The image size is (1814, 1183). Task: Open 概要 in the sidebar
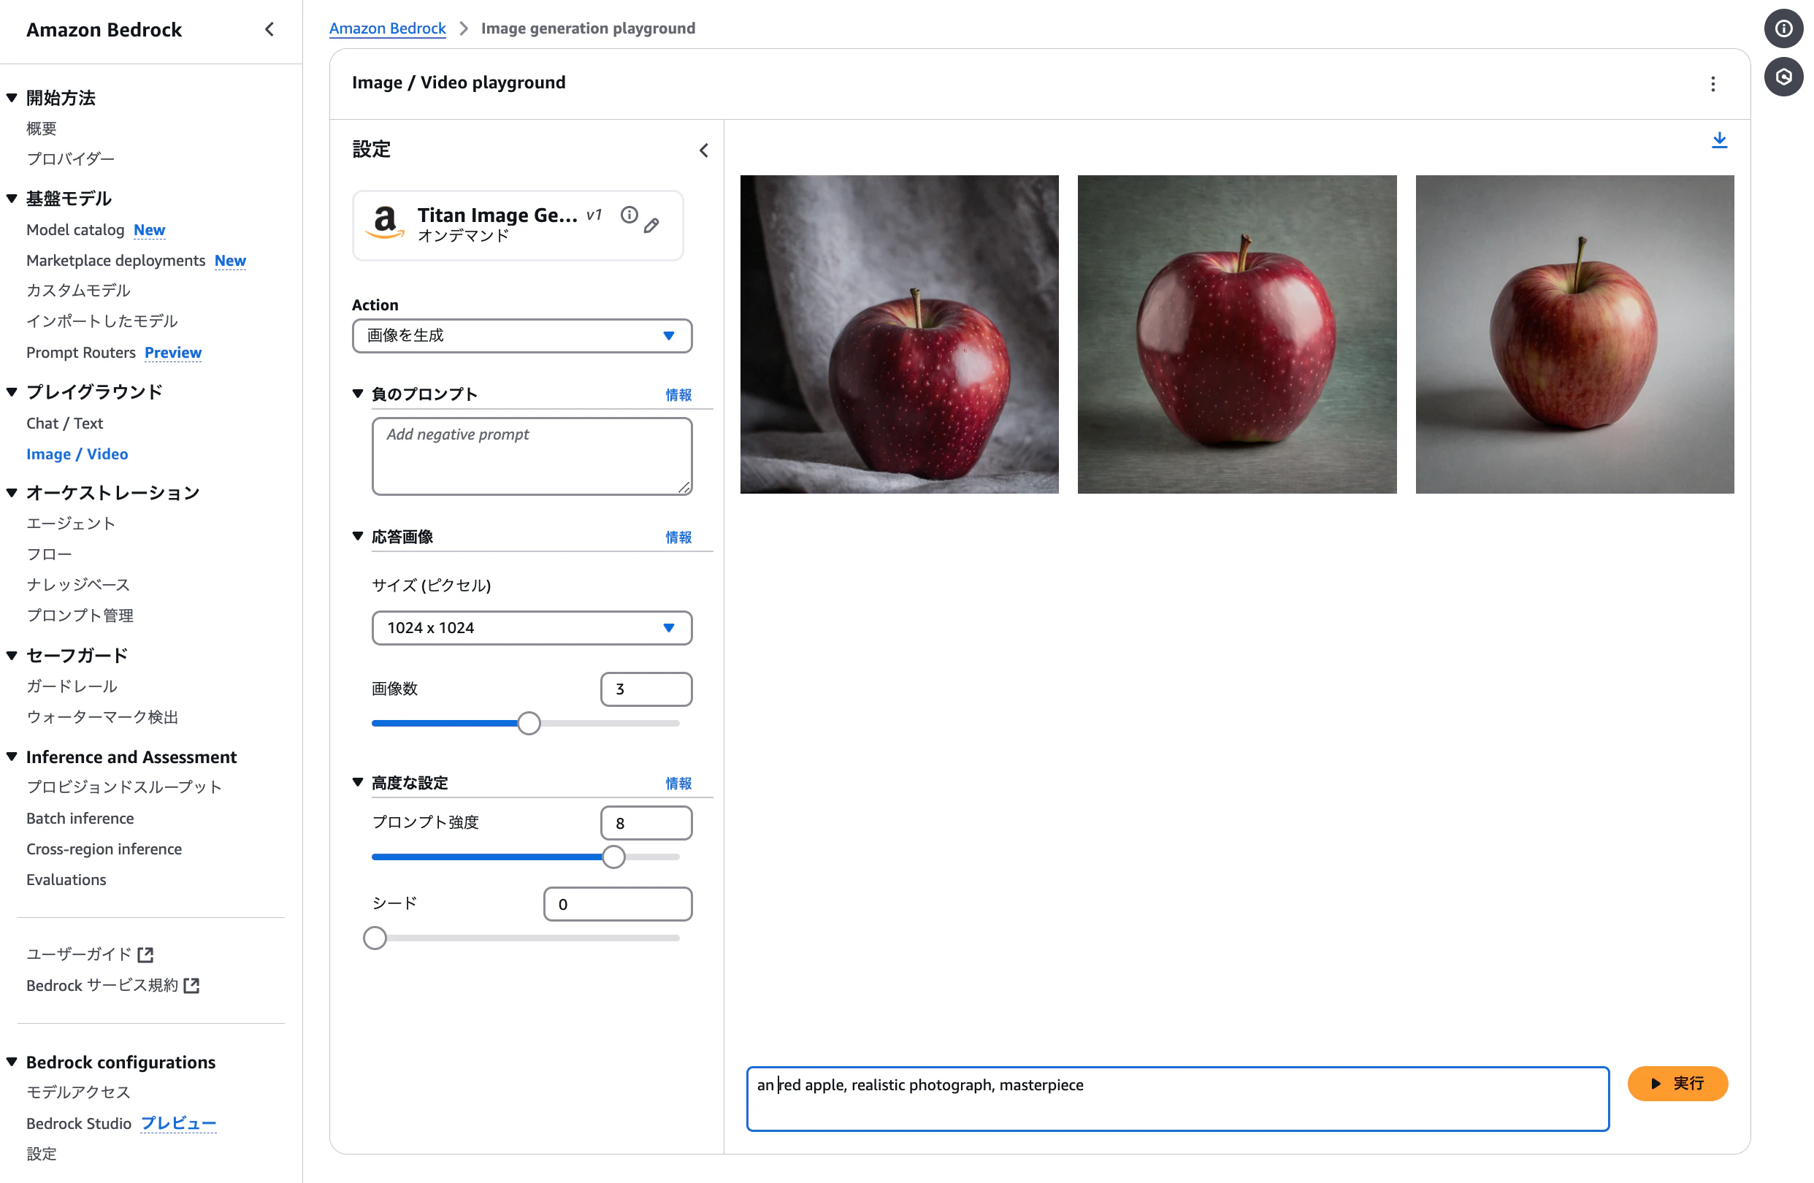point(41,128)
